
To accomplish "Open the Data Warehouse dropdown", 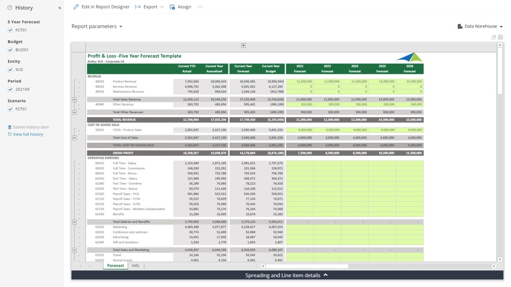I will [x=480, y=26].
